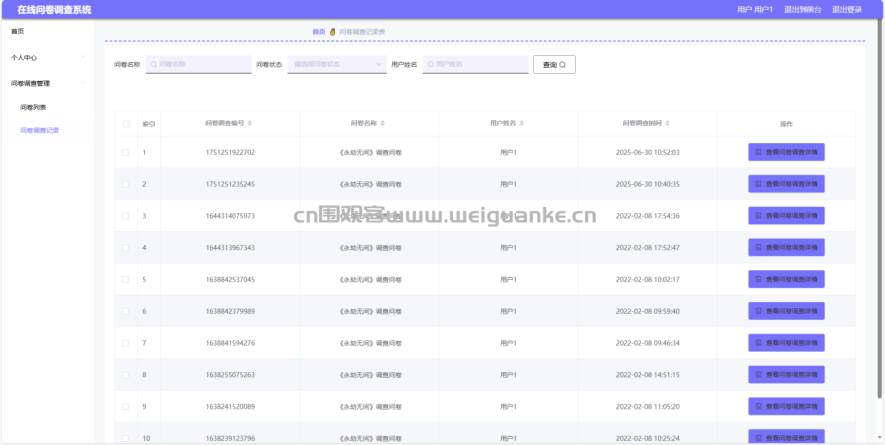
Task: Click search icon in 用户姓名 field
Action: pos(431,64)
